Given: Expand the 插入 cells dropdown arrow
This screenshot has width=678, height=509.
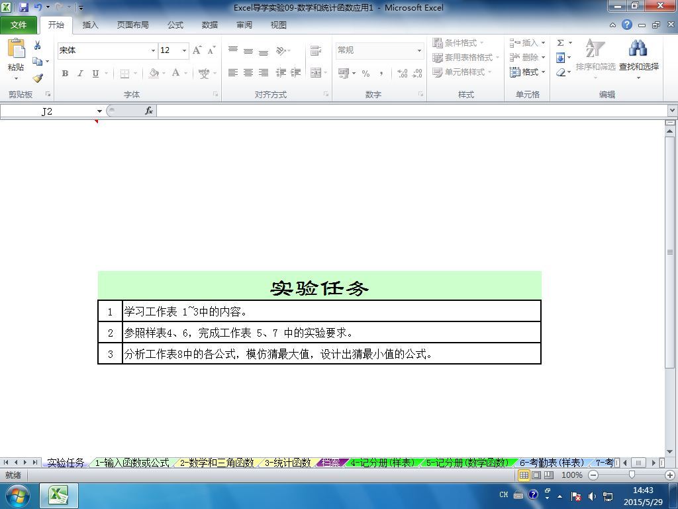Looking at the screenshot, I should pyautogui.click(x=543, y=43).
